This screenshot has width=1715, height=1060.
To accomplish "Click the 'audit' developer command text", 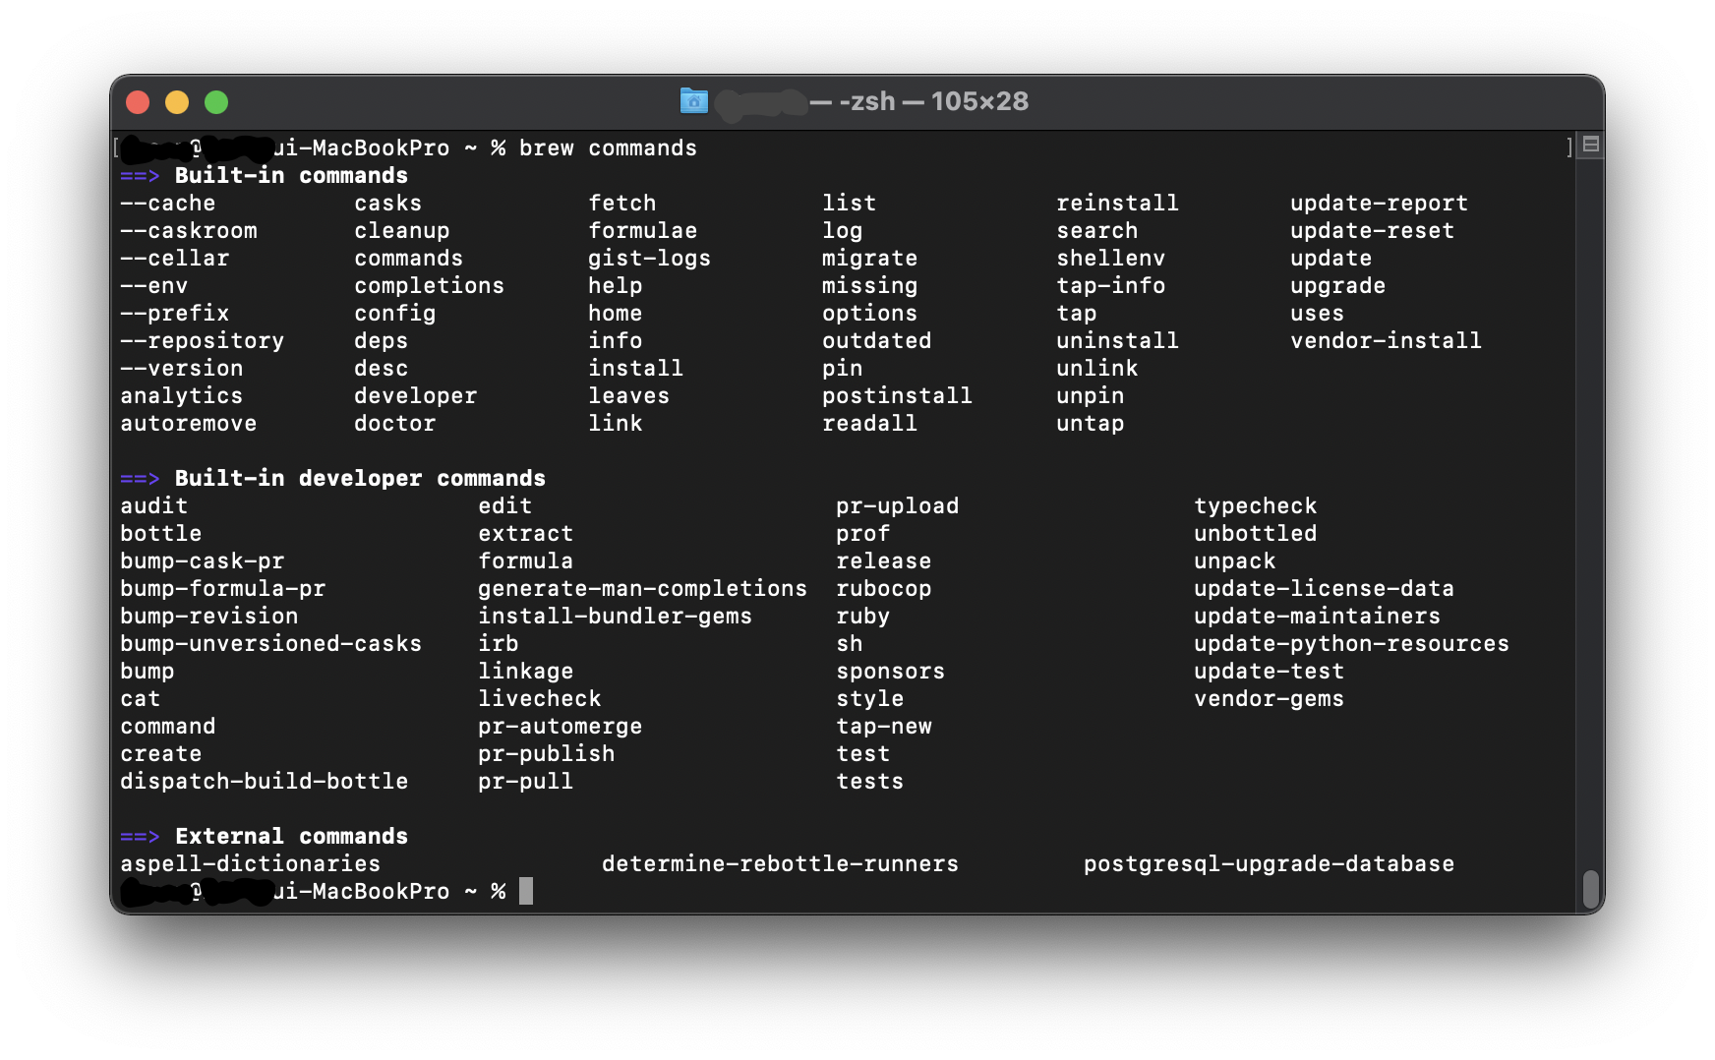I will click(154, 506).
